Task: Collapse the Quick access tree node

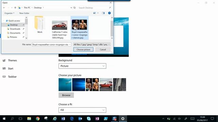Action: pos(4,21)
